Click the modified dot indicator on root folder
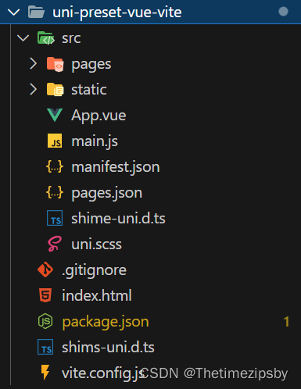Viewport: 301px width, 389px height. point(283,12)
